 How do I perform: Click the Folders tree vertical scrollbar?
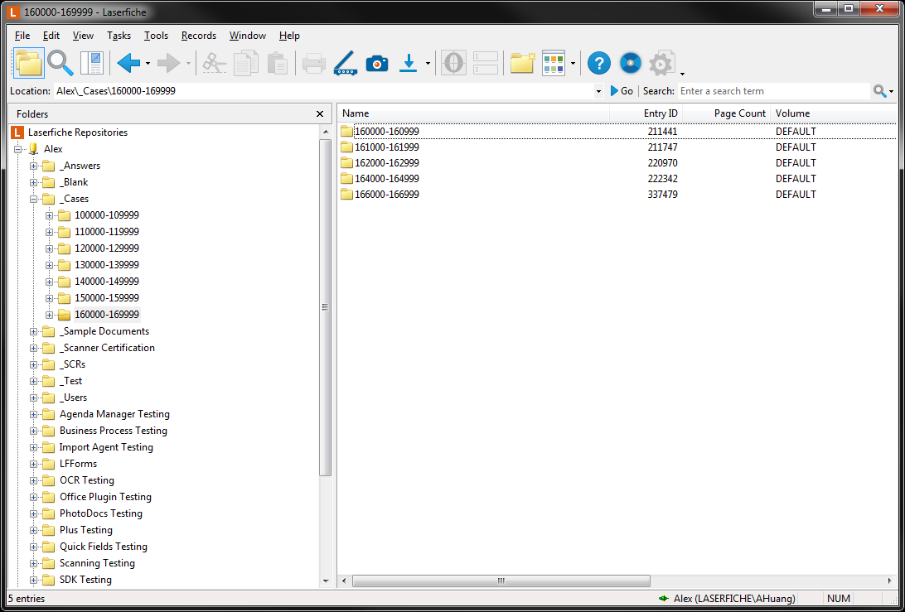(326, 307)
